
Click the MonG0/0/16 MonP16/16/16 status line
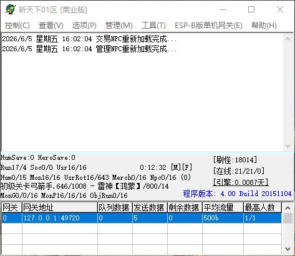click(64, 195)
